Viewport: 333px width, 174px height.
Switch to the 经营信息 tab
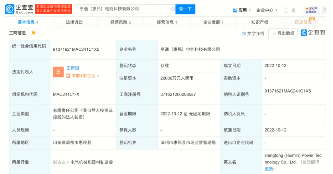167,22
